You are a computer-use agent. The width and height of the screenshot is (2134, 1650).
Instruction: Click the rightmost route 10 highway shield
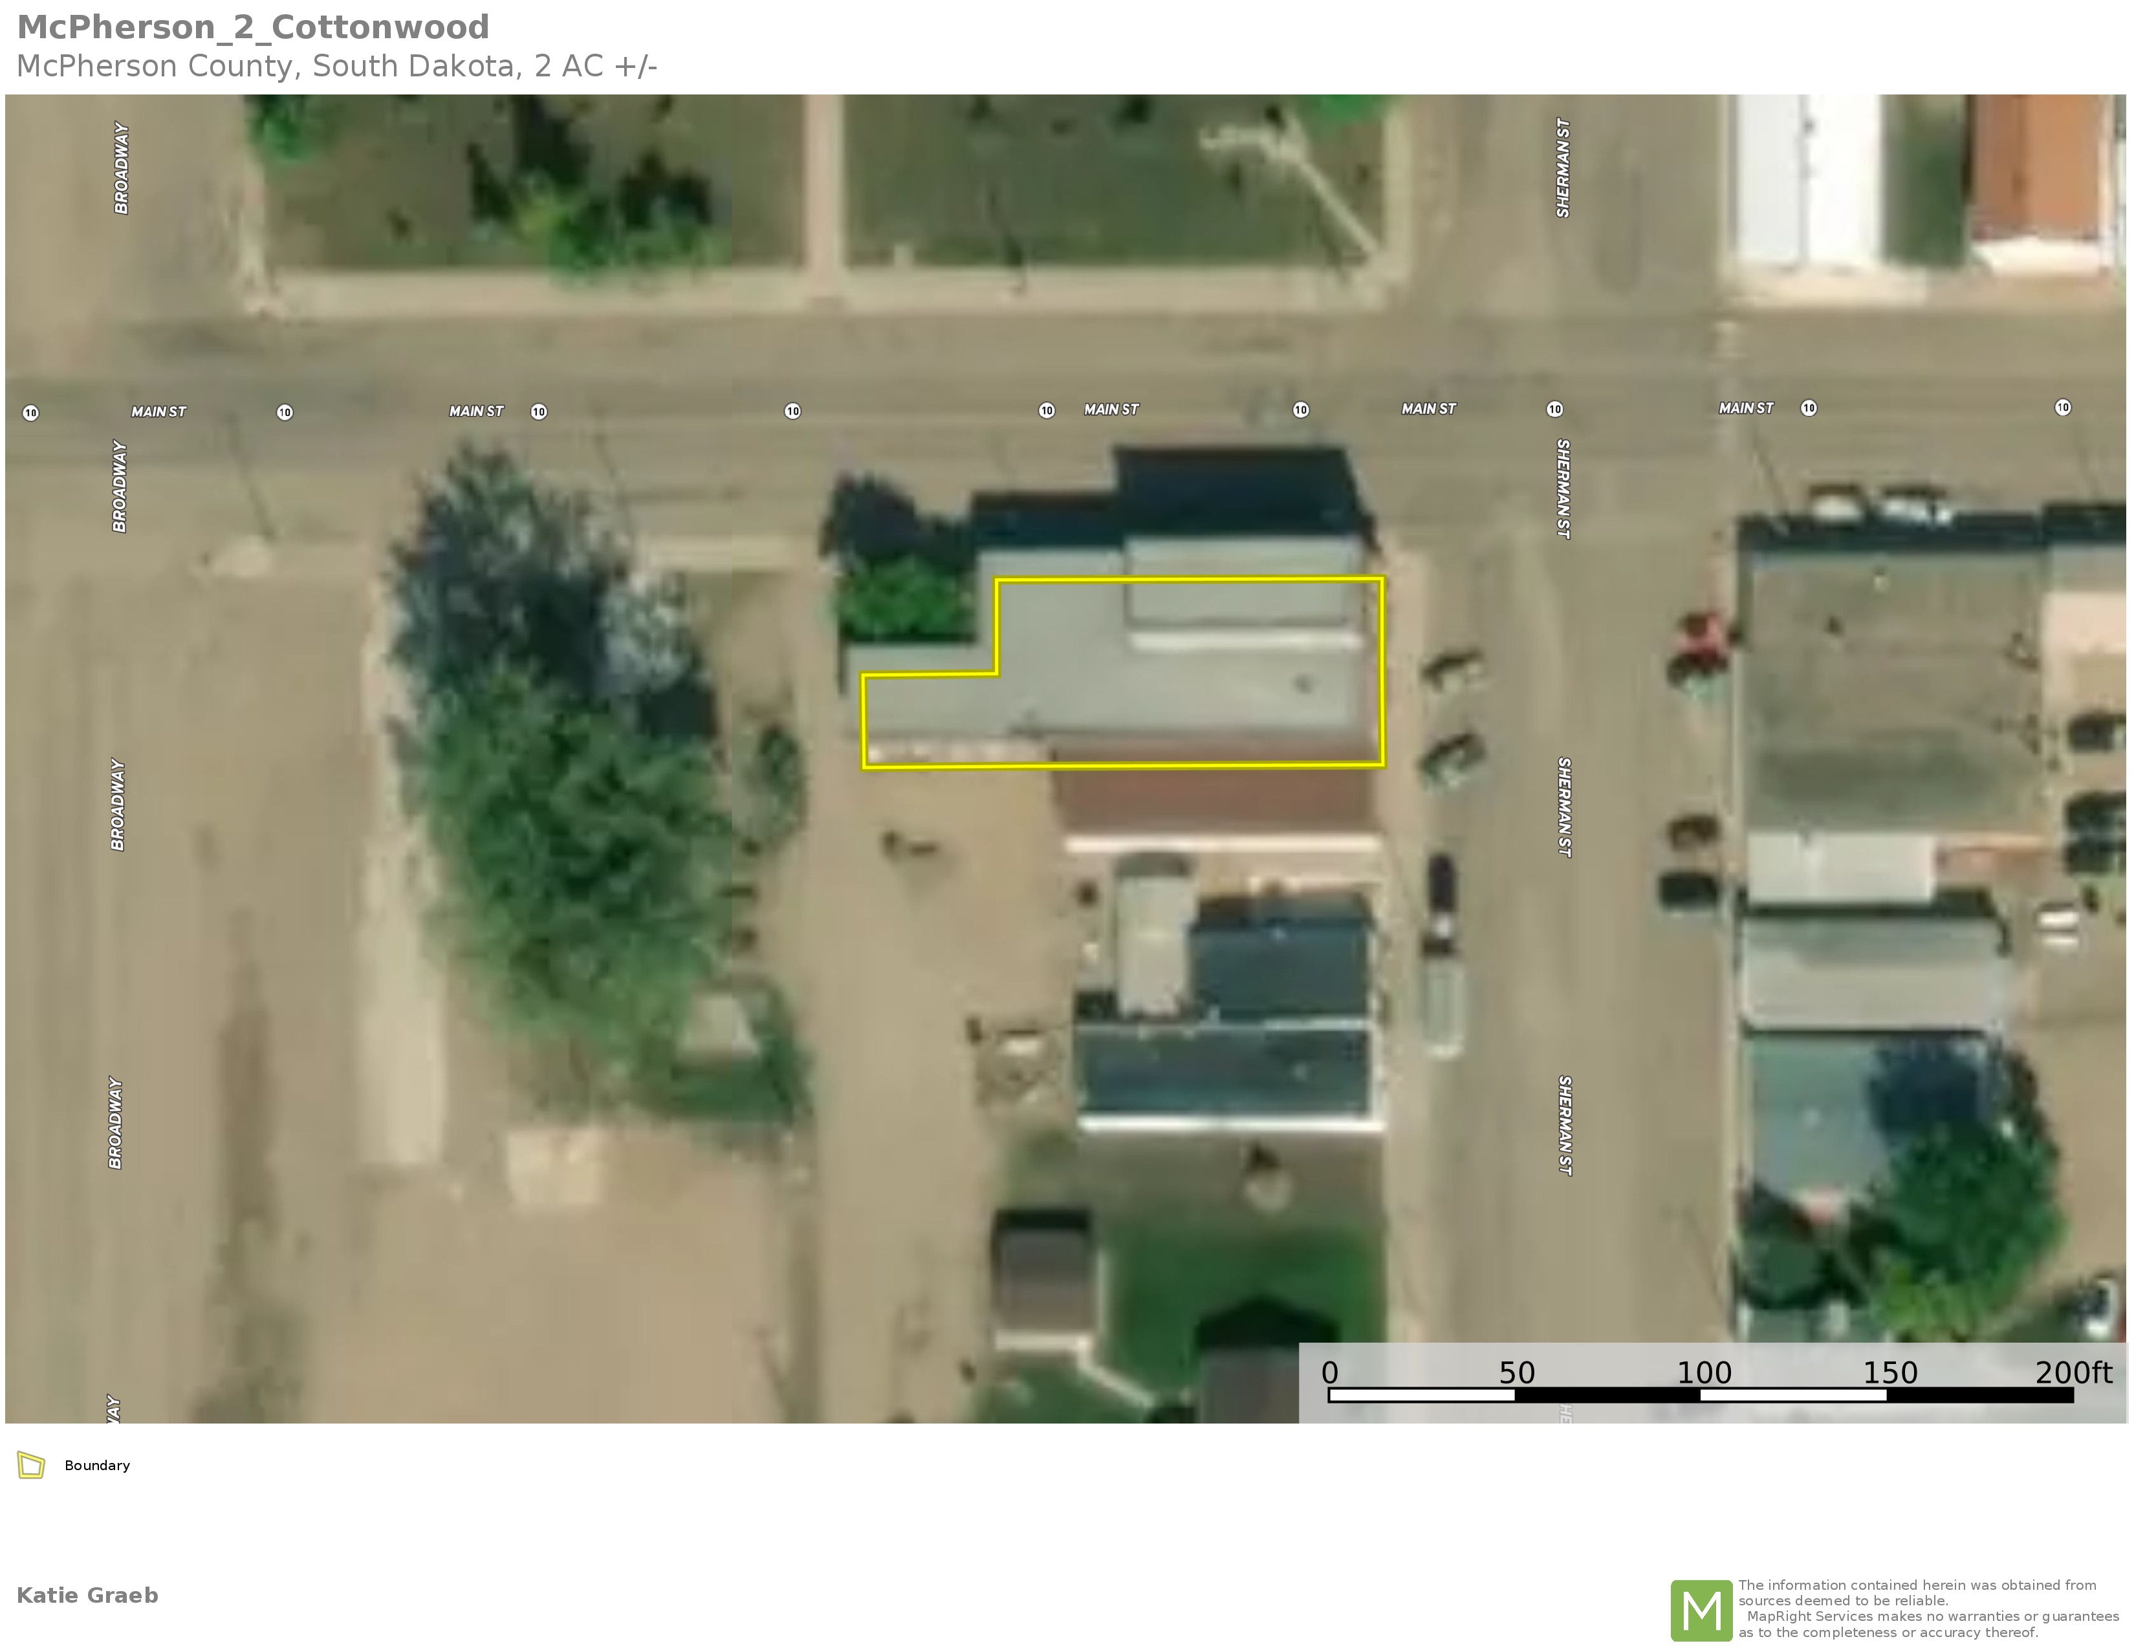[2063, 406]
